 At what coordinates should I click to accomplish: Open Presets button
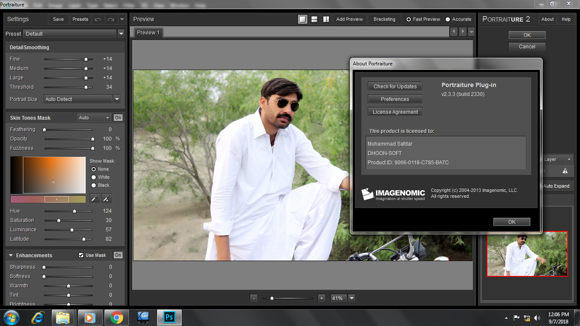(x=80, y=19)
